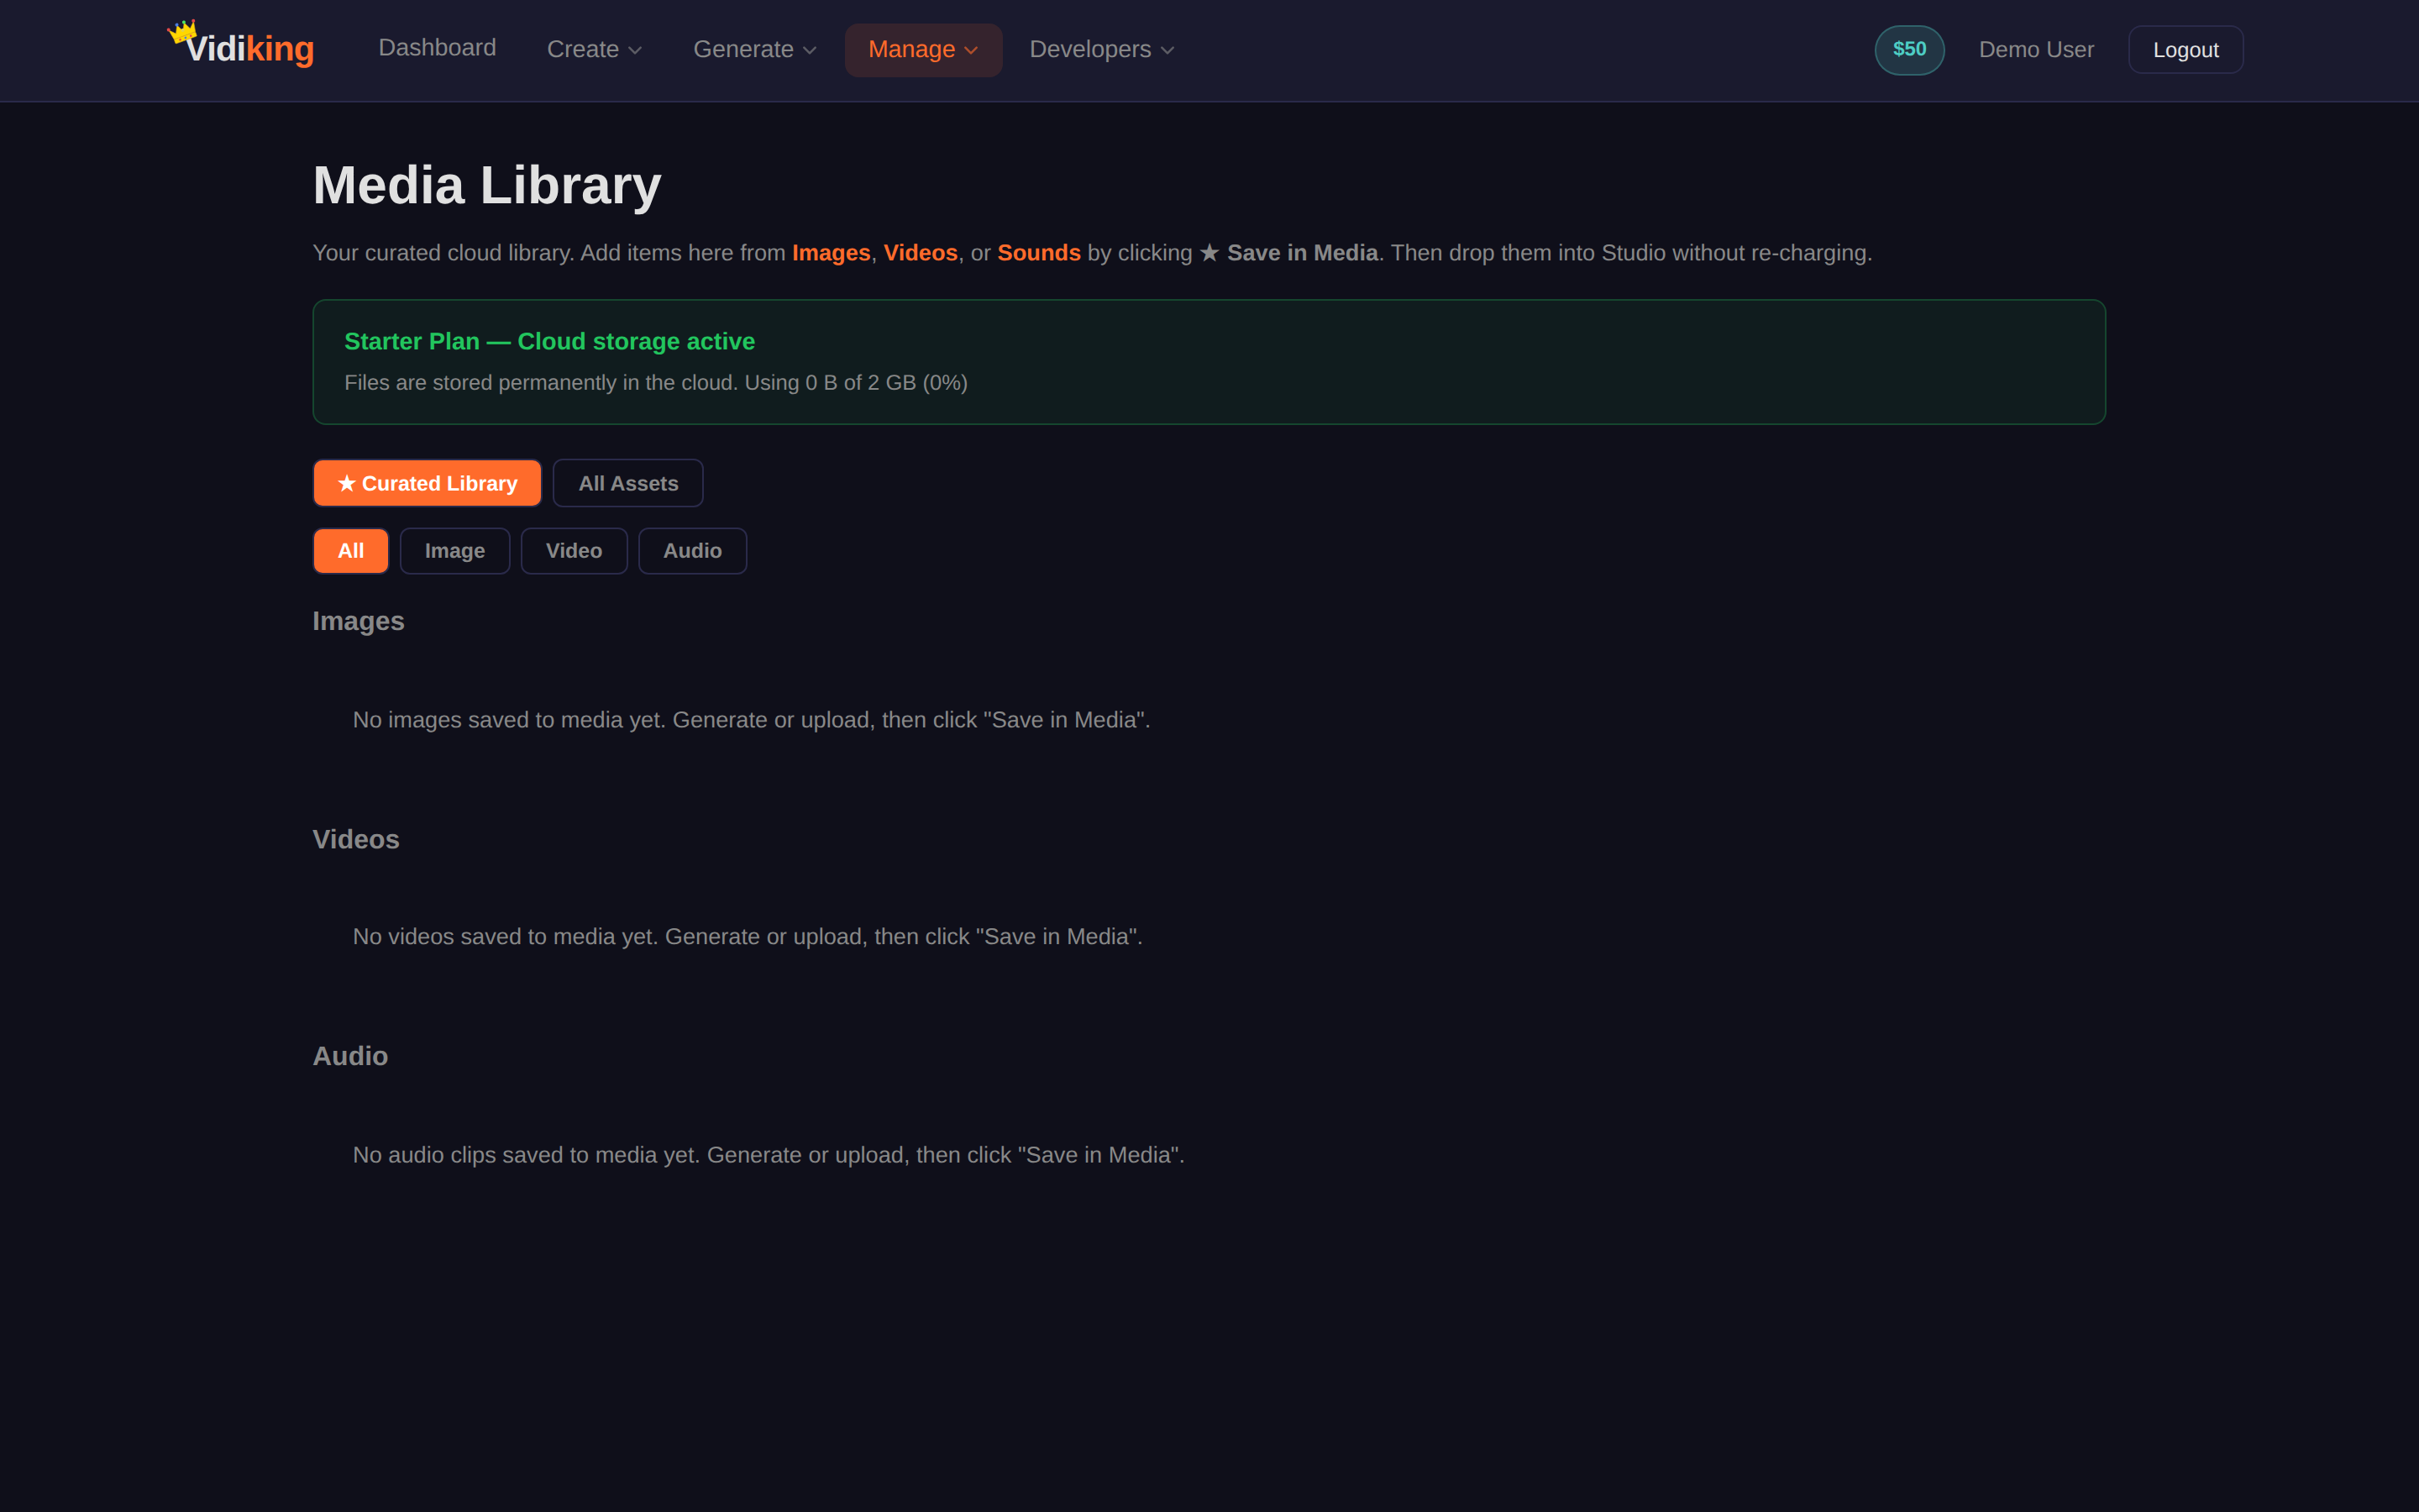
Task: Follow the Sounds link in description
Action: click(x=1038, y=253)
